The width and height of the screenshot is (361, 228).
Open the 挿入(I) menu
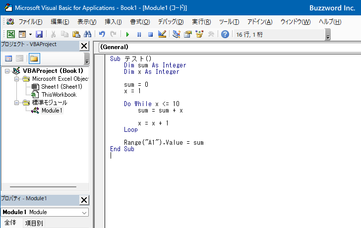click(x=113, y=22)
